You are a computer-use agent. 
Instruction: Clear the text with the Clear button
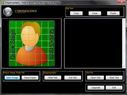click(x=95, y=13)
